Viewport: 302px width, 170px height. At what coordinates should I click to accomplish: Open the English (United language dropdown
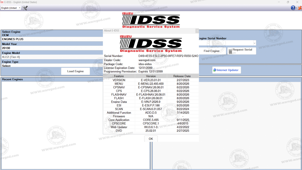pyautogui.click(x=11, y=8)
